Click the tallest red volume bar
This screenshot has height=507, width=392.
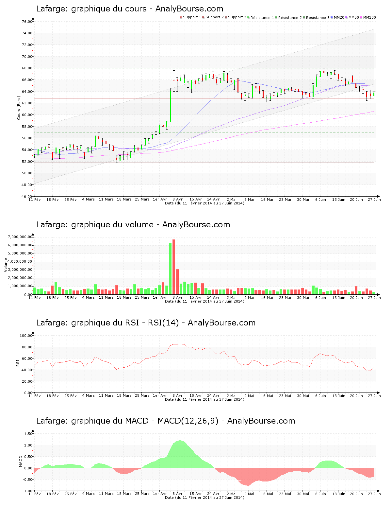click(174, 267)
